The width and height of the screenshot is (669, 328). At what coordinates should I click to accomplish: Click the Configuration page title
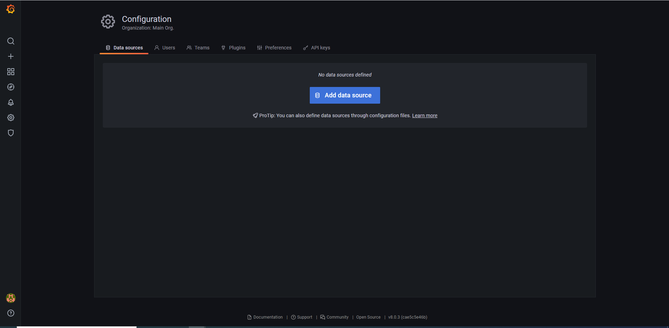[x=147, y=19]
